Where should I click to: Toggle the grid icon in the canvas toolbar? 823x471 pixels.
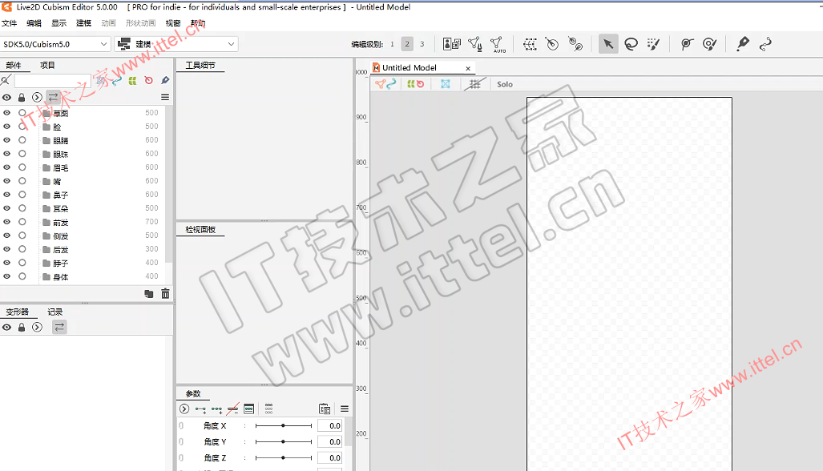tap(474, 84)
